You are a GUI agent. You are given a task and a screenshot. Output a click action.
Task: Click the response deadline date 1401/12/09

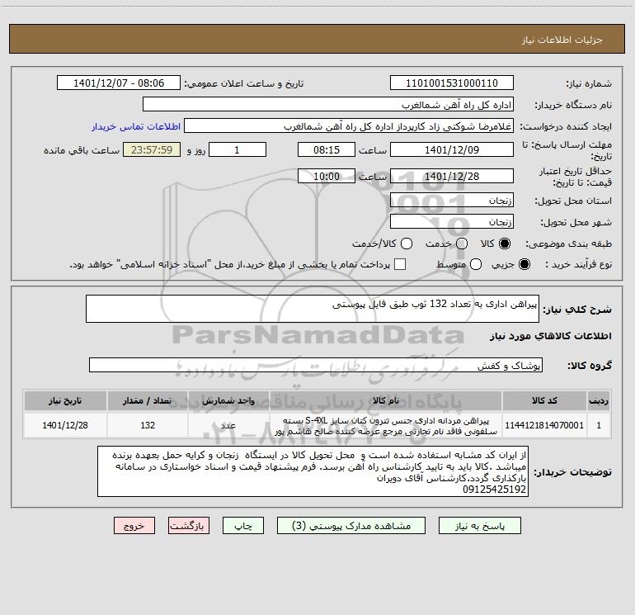click(x=452, y=149)
